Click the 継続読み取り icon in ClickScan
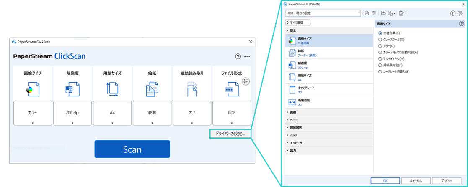 (191, 89)
